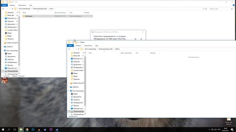Open Photoshop from taskbar

(33, 129)
